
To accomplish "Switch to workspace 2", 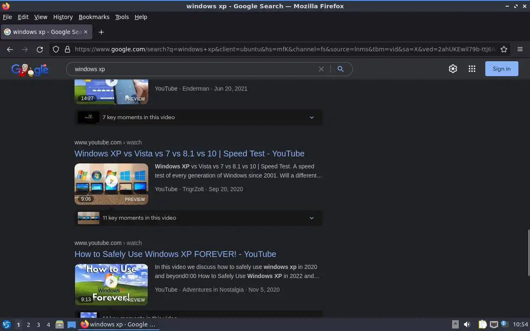I will tap(28, 325).
